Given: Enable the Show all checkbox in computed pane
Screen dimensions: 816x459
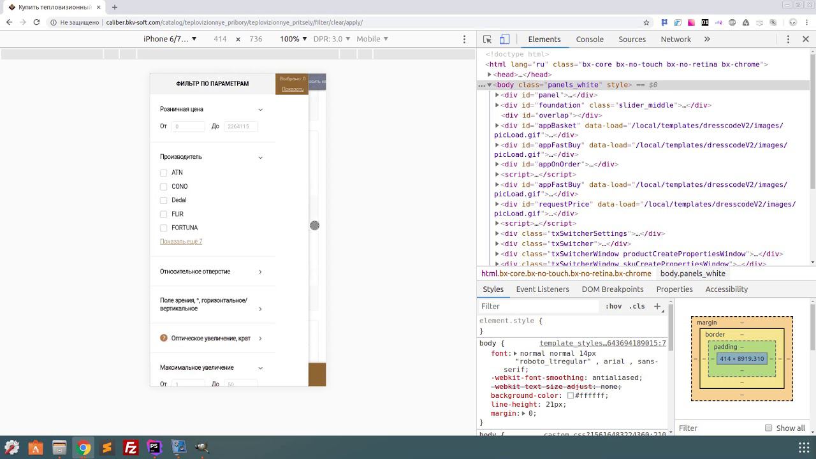Looking at the screenshot, I should (x=768, y=428).
